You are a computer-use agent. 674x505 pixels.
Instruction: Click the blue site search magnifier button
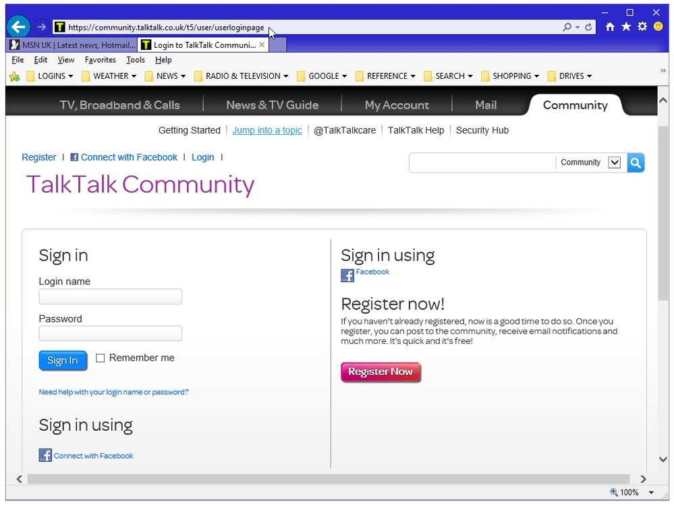pyautogui.click(x=636, y=162)
